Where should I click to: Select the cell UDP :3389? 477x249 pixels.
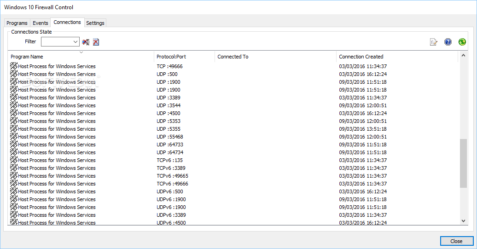click(168, 98)
